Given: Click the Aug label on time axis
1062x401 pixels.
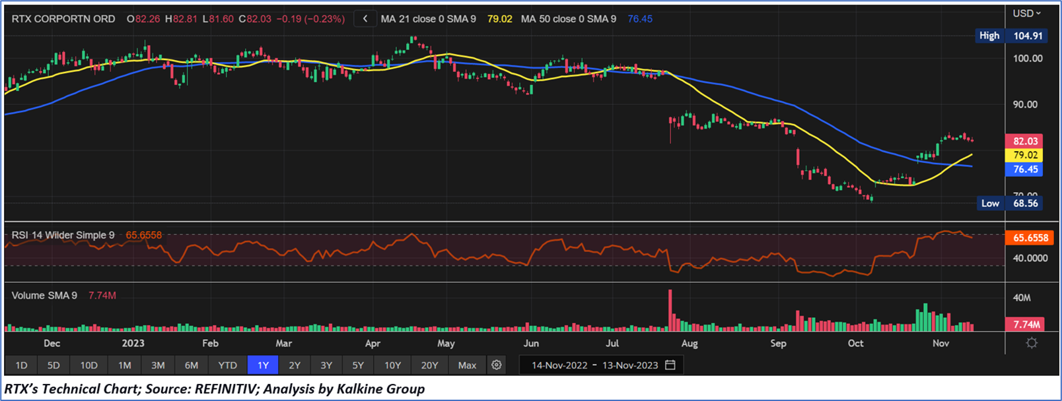Looking at the screenshot, I should (x=690, y=343).
